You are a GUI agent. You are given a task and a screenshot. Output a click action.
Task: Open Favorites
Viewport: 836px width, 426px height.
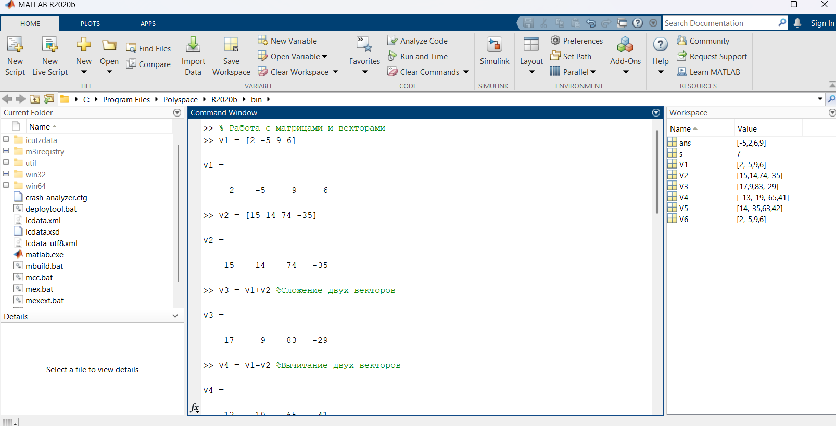pos(364,56)
